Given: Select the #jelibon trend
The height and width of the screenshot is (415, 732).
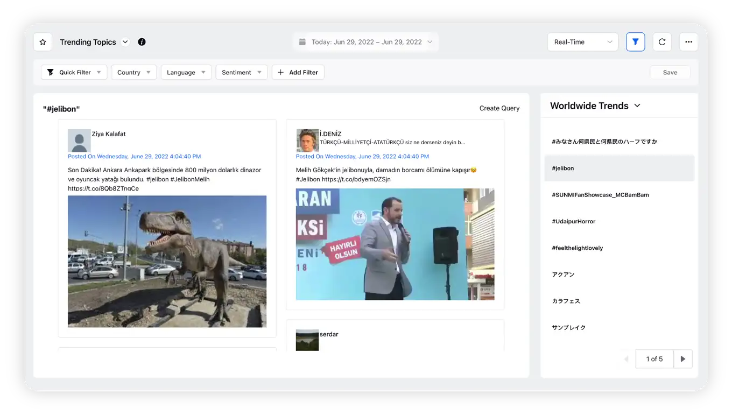Looking at the screenshot, I should pos(620,168).
